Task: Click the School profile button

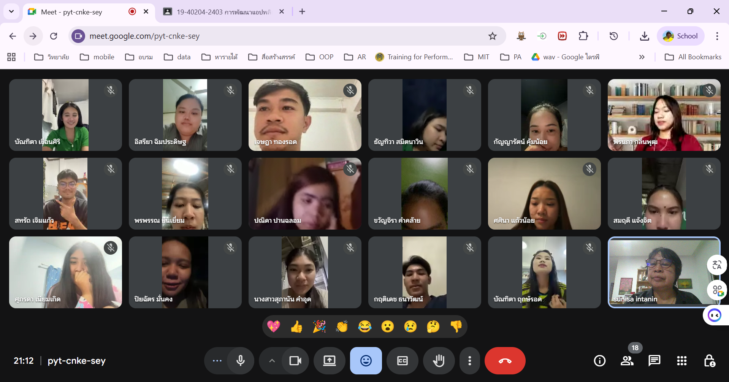Action: (680, 36)
